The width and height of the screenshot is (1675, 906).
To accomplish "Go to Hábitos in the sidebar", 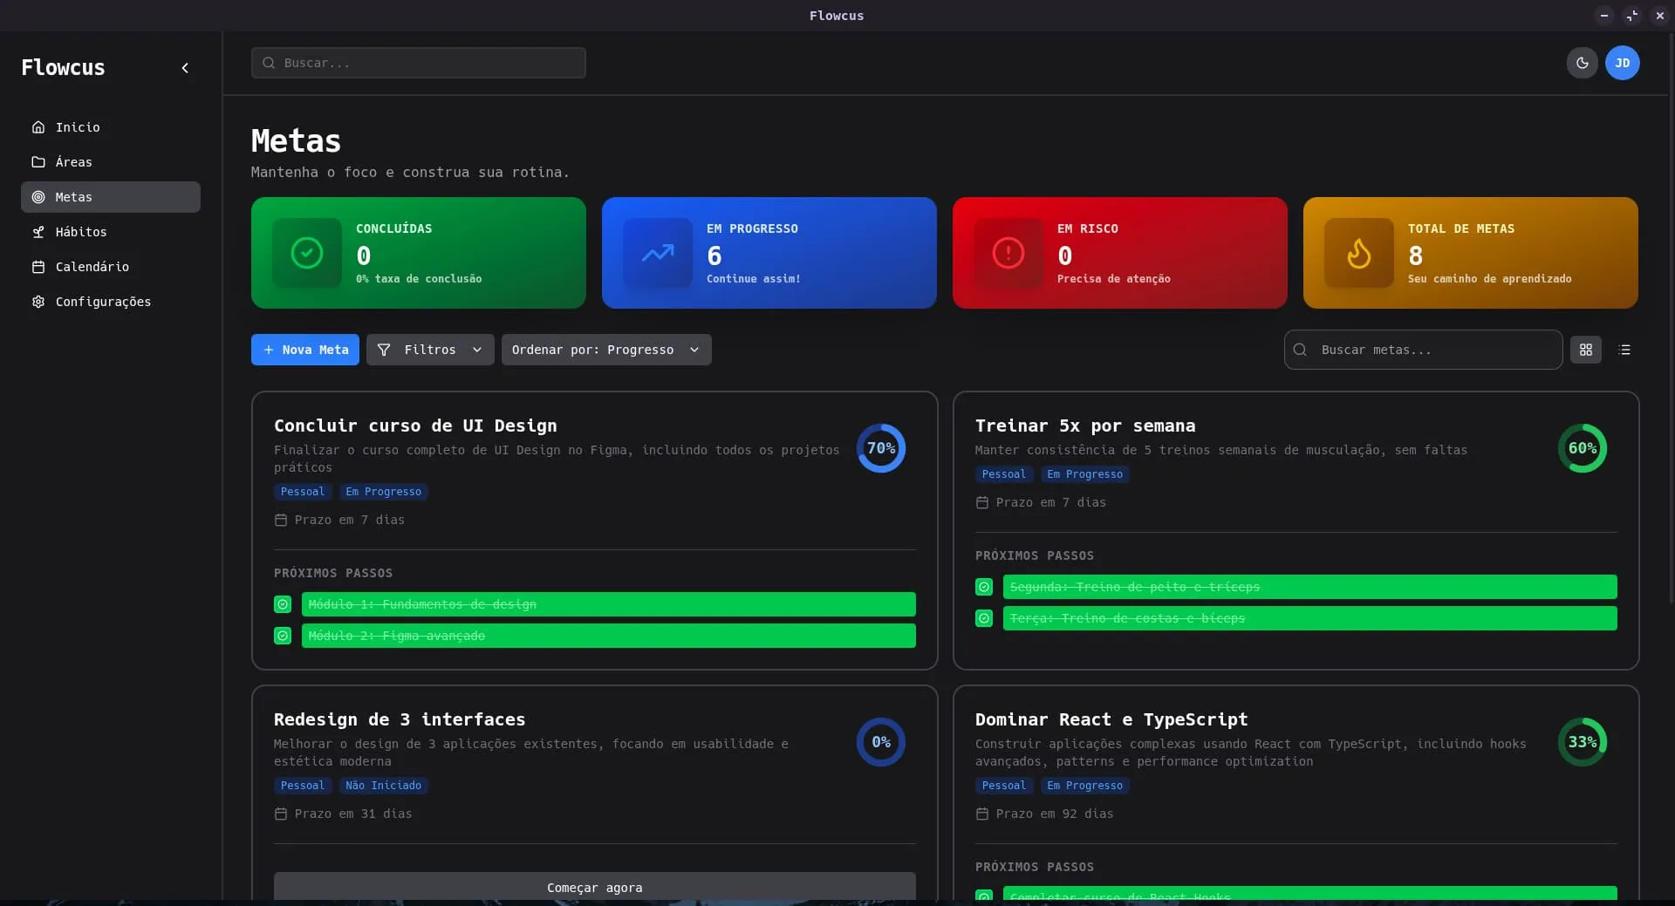I will pyautogui.click(x=81, y=232).
